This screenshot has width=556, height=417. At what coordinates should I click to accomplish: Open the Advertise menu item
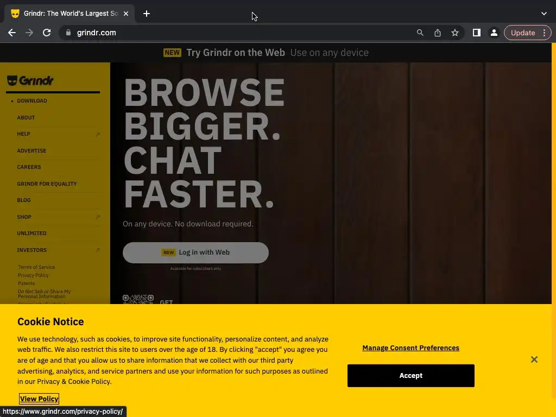pos(31,151)
